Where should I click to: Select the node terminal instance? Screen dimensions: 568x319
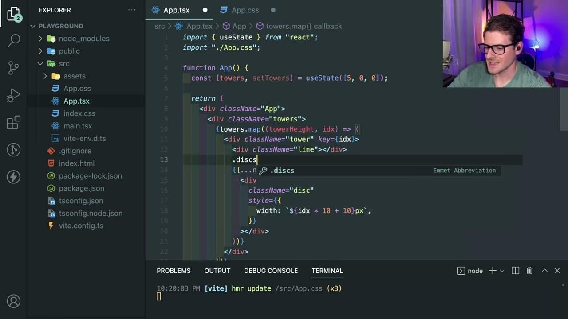pos(470,271)
